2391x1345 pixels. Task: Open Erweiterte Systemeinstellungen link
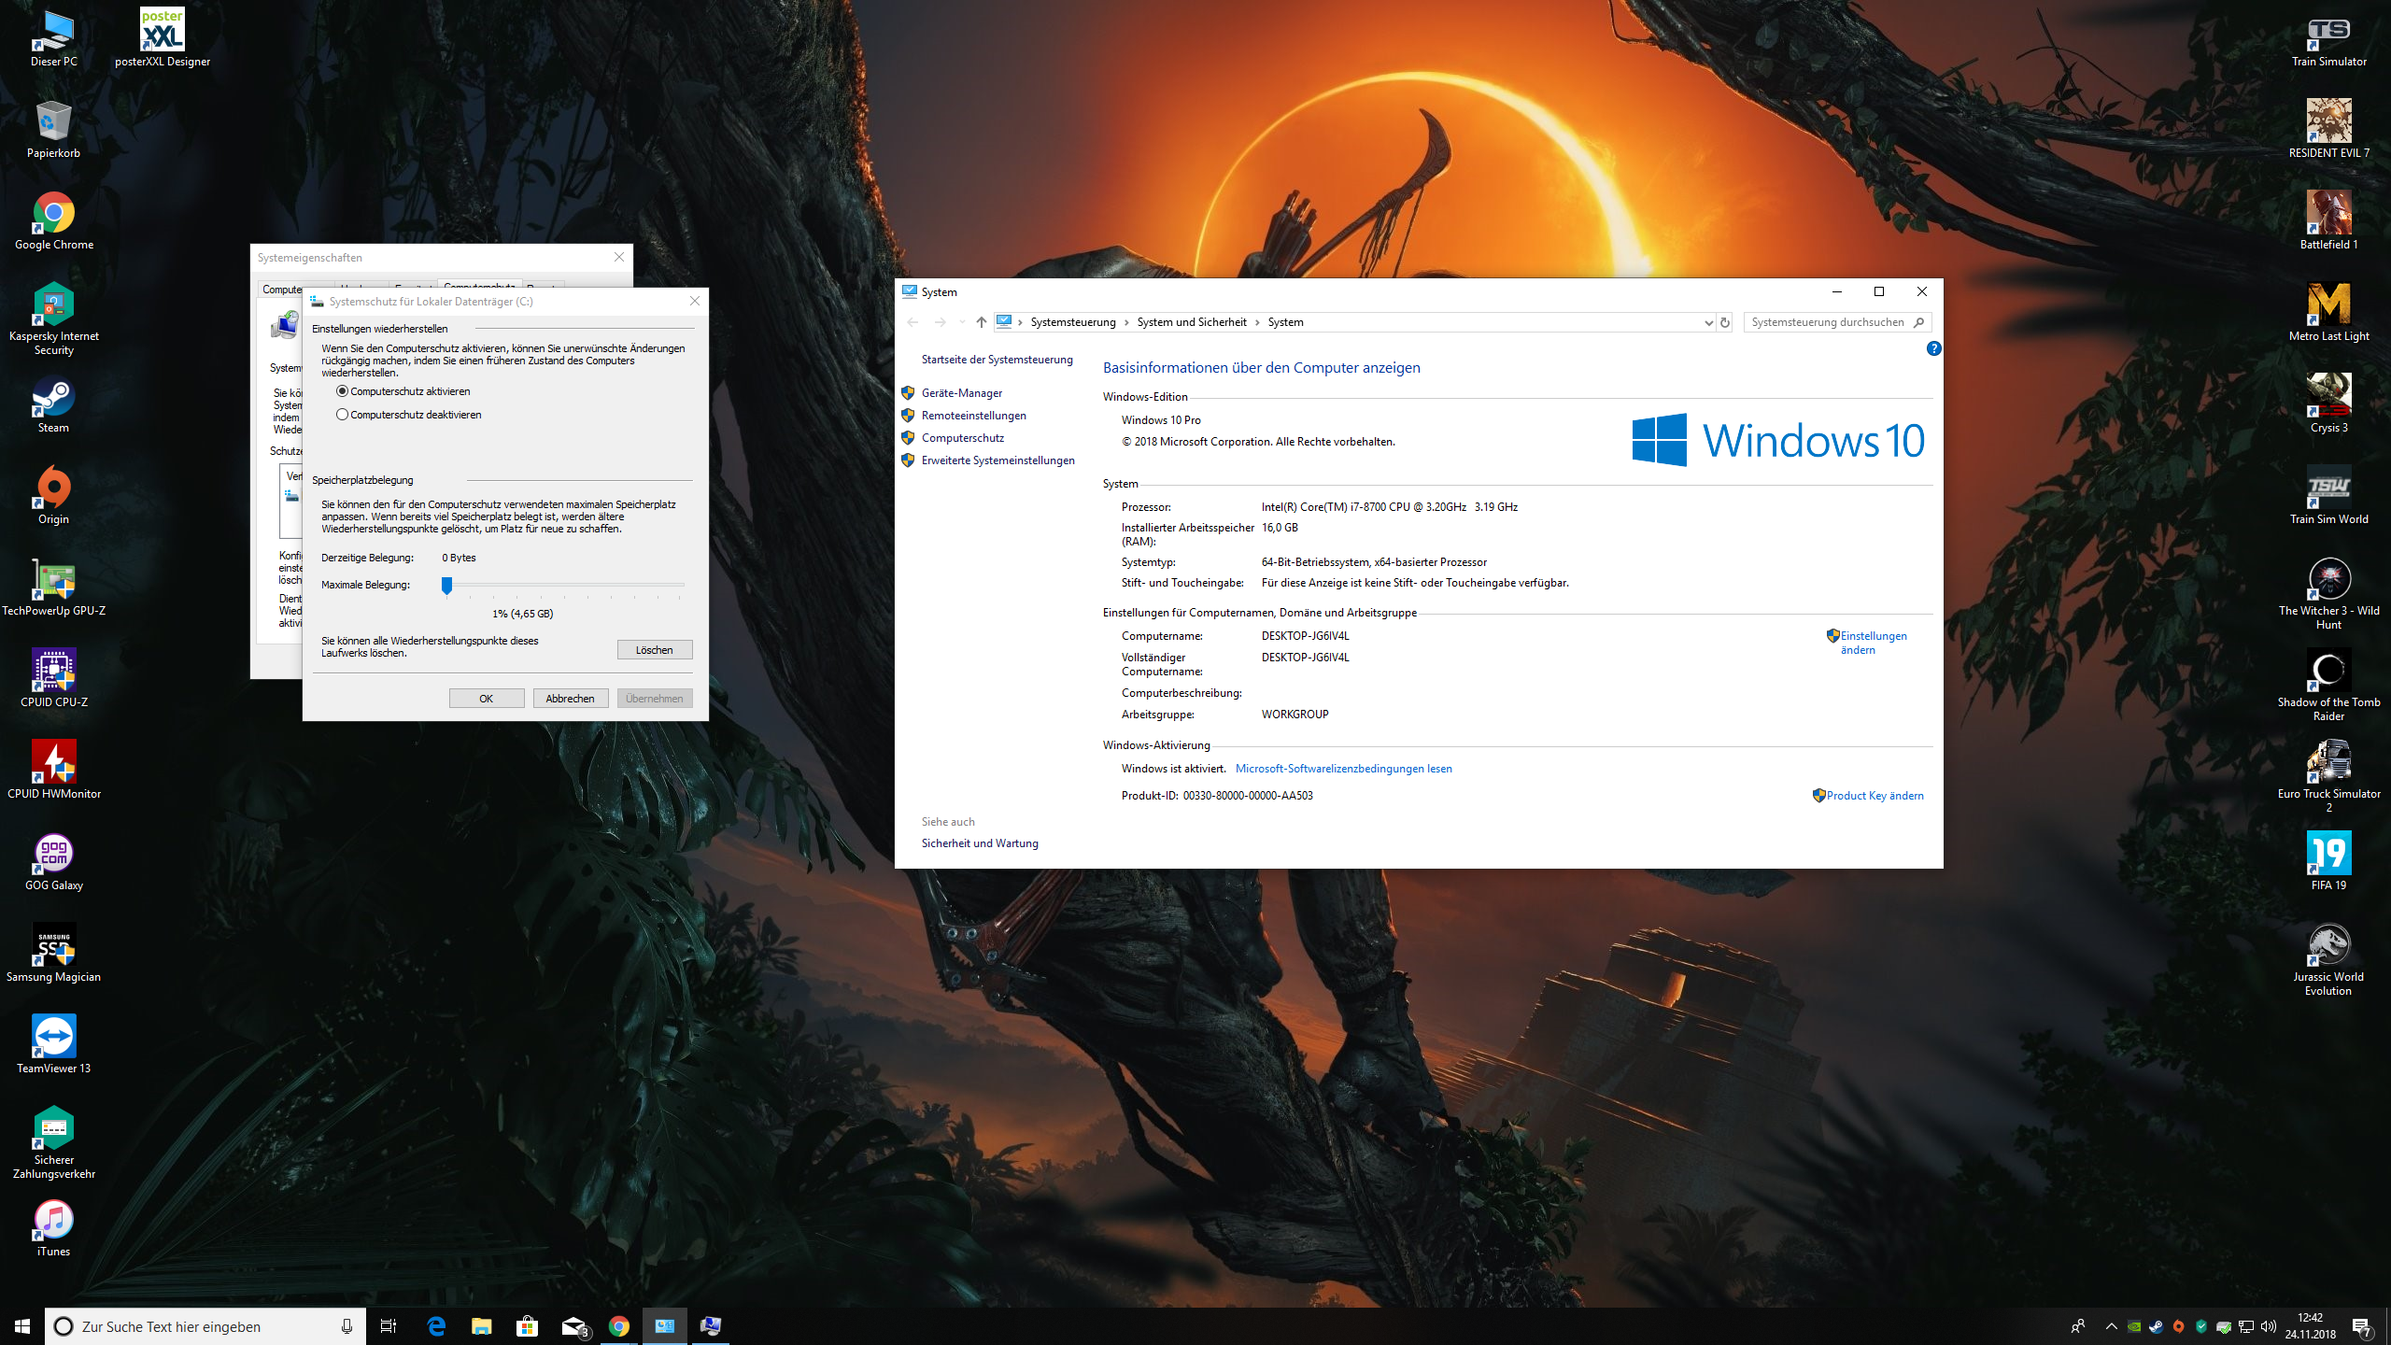coord(998,460)
